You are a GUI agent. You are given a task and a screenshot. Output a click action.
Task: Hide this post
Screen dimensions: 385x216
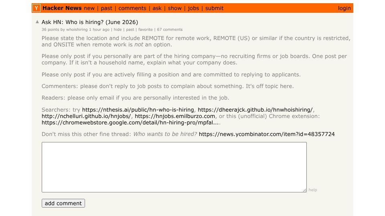click(118, 29)
